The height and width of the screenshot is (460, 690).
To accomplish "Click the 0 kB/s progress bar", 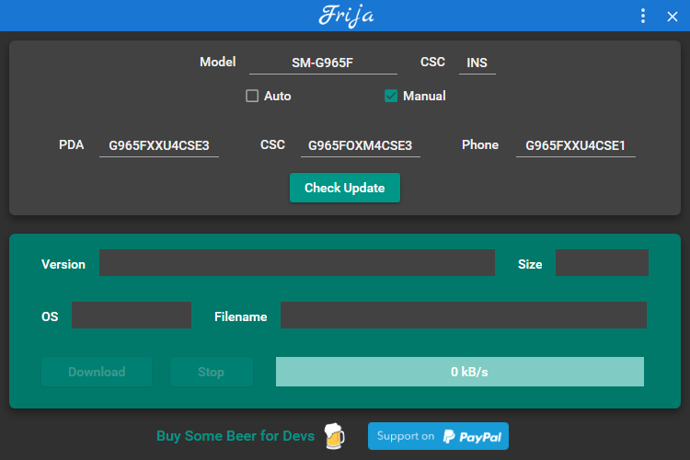I will (x=460, y=372).
